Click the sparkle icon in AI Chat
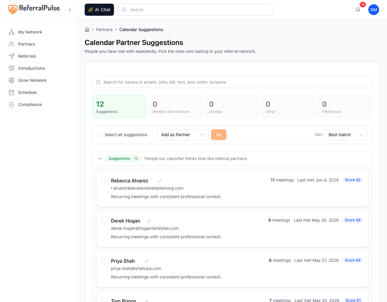387x302 pixels. click(90, 10)
